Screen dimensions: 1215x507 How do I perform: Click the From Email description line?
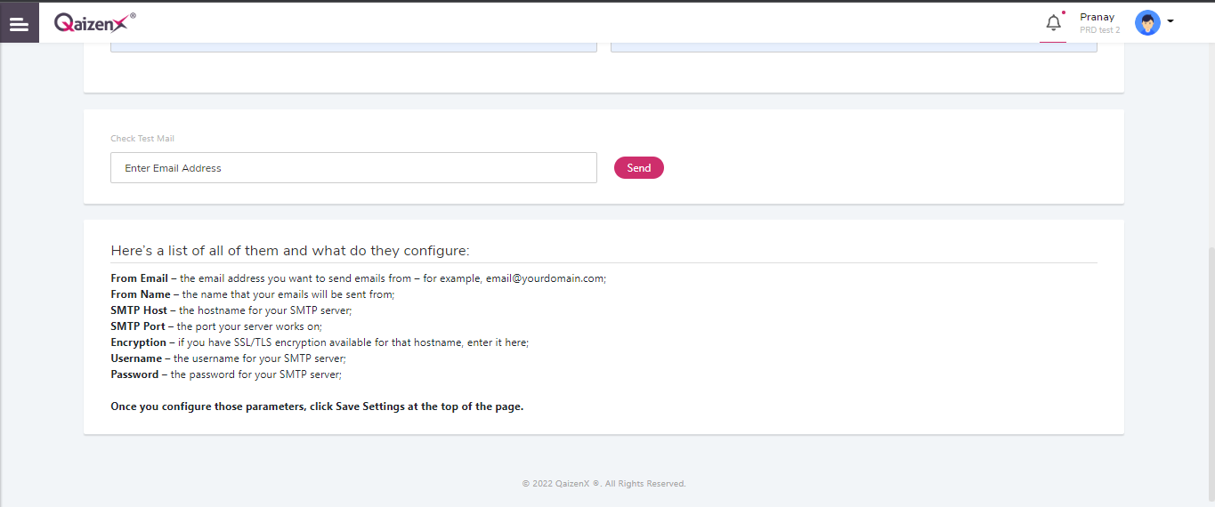(358, 278)
